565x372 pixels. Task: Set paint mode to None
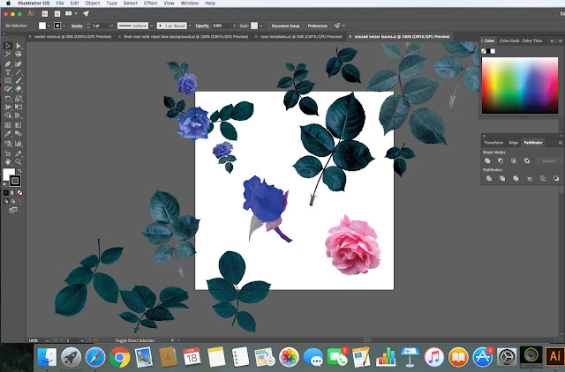tap(19, 193)
